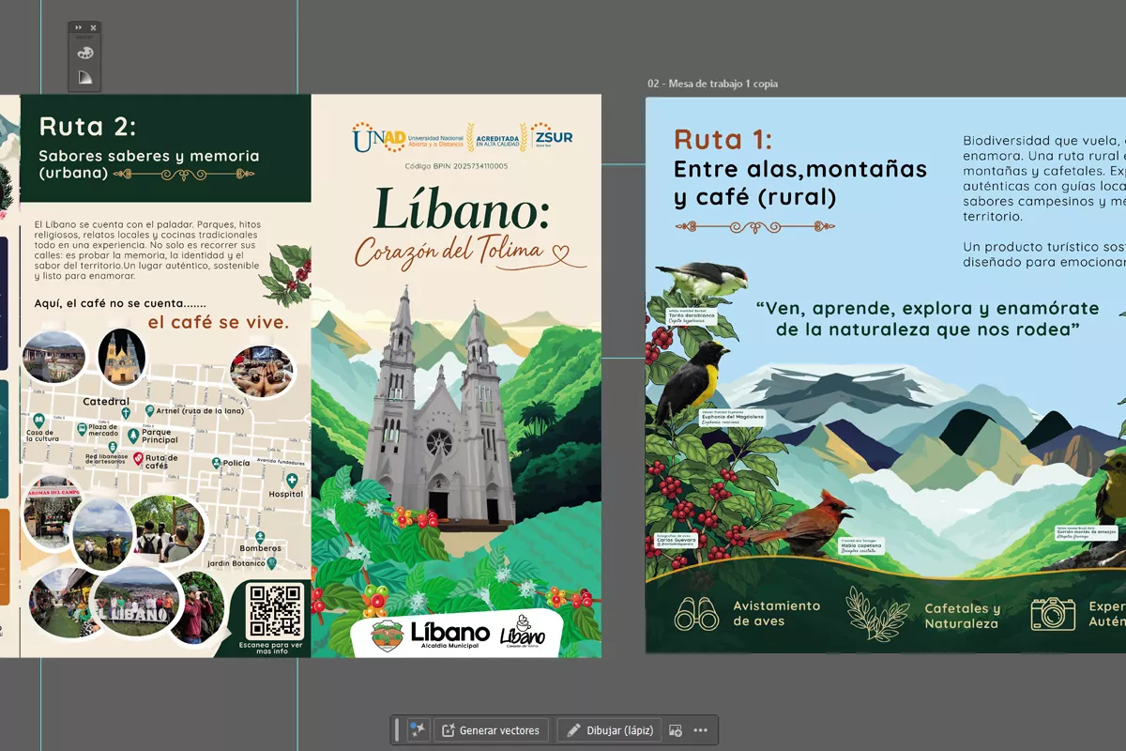Select the Escanea para ver mas info text

271,648
